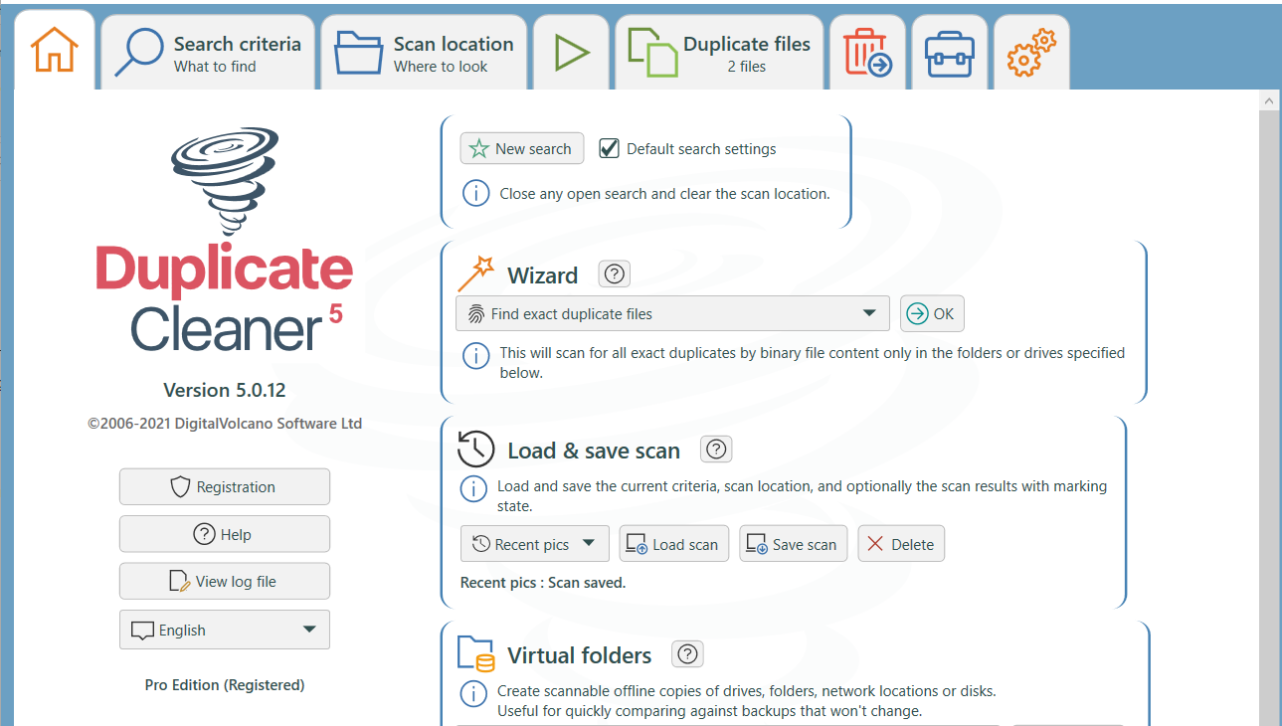Start scan with the green play tab
This screenshot has height=726, width=1282.
tap(572, 53)
